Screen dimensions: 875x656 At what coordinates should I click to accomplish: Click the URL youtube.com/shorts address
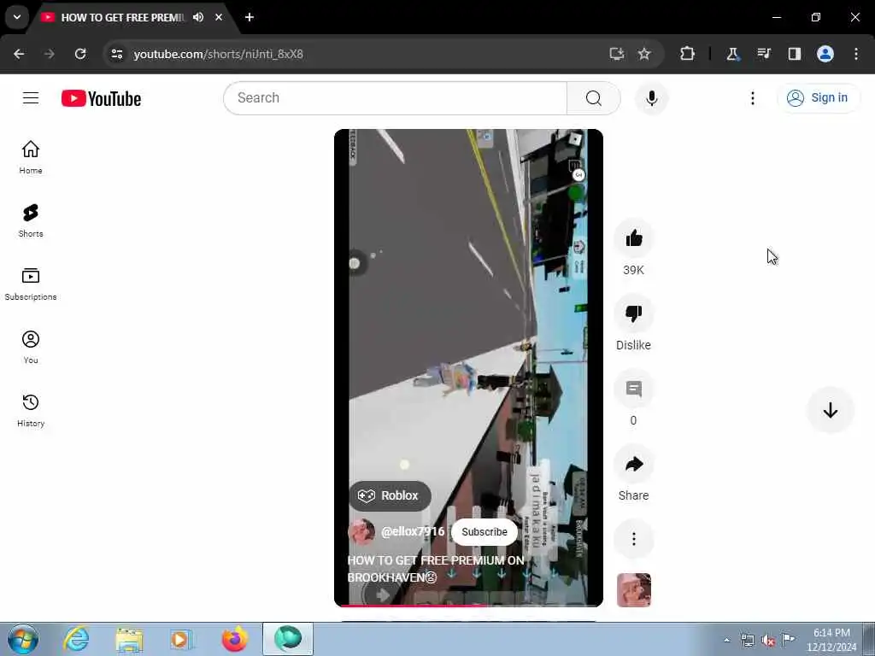218,54
